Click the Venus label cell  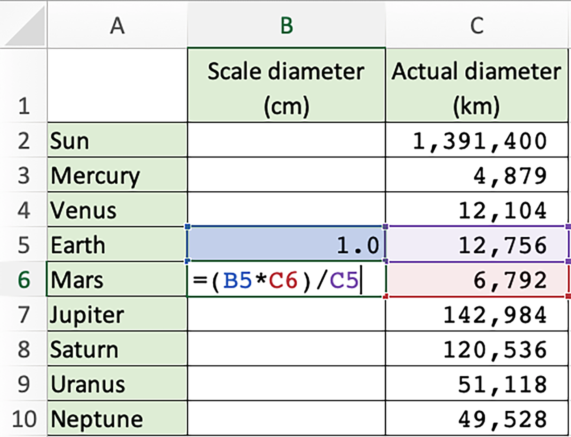point(117,210)
